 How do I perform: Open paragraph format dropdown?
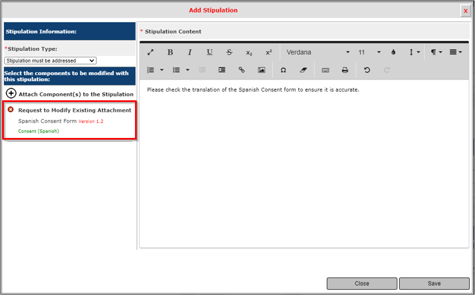[x=437, y=52]
